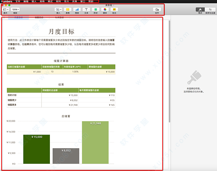Toggle the 格式 format inspector button
217x171 pixels.
[200, 9]
